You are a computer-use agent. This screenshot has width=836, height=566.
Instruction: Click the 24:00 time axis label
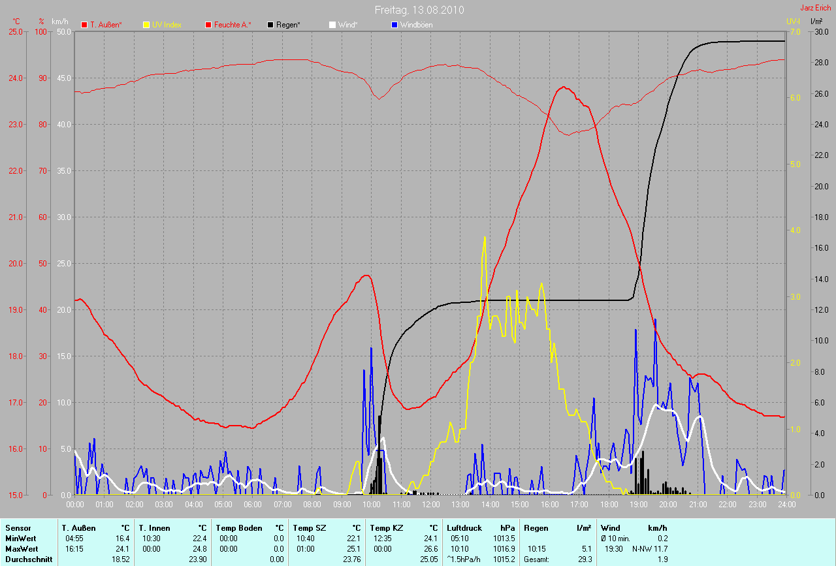[x=786, y=504]
